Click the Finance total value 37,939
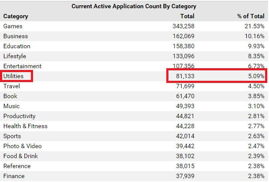 183,176
